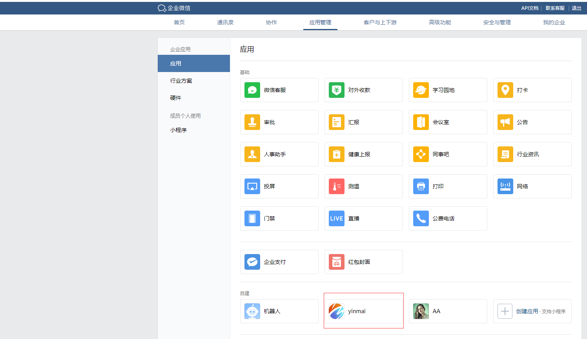Viewport: 587px width, 339px height.
Task: Click the 测温 thermometer icon
Action: [336, 186]
